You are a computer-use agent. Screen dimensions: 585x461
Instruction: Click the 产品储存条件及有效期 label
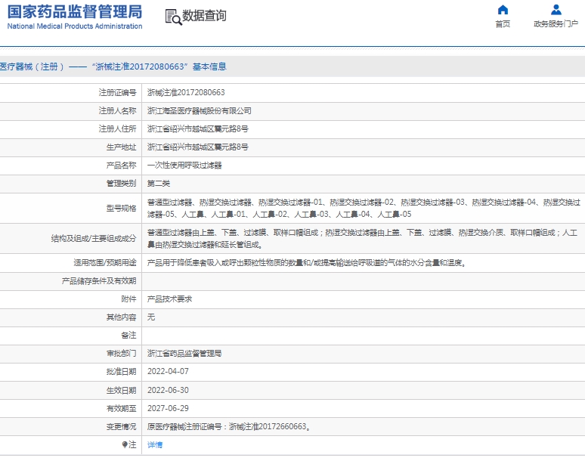pos(99,281)
